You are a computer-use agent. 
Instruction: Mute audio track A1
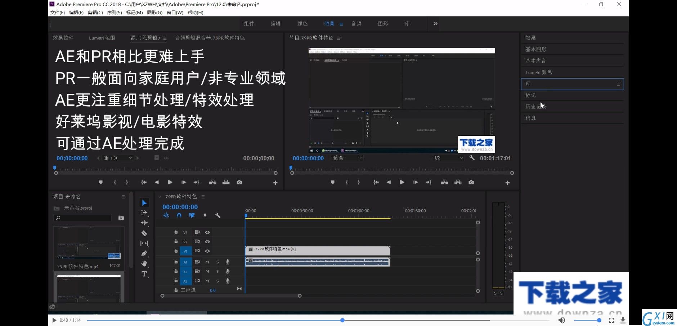coord(207,262)
